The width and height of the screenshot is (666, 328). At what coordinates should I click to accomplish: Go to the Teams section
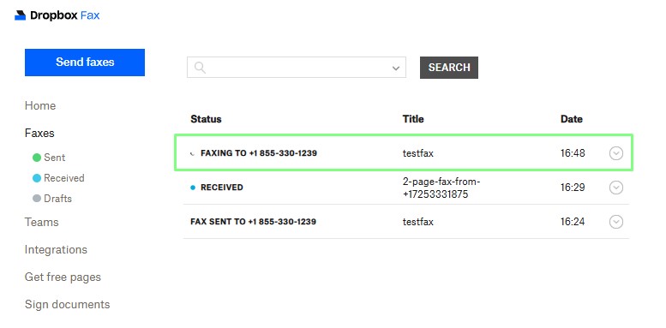coord(42,223)
